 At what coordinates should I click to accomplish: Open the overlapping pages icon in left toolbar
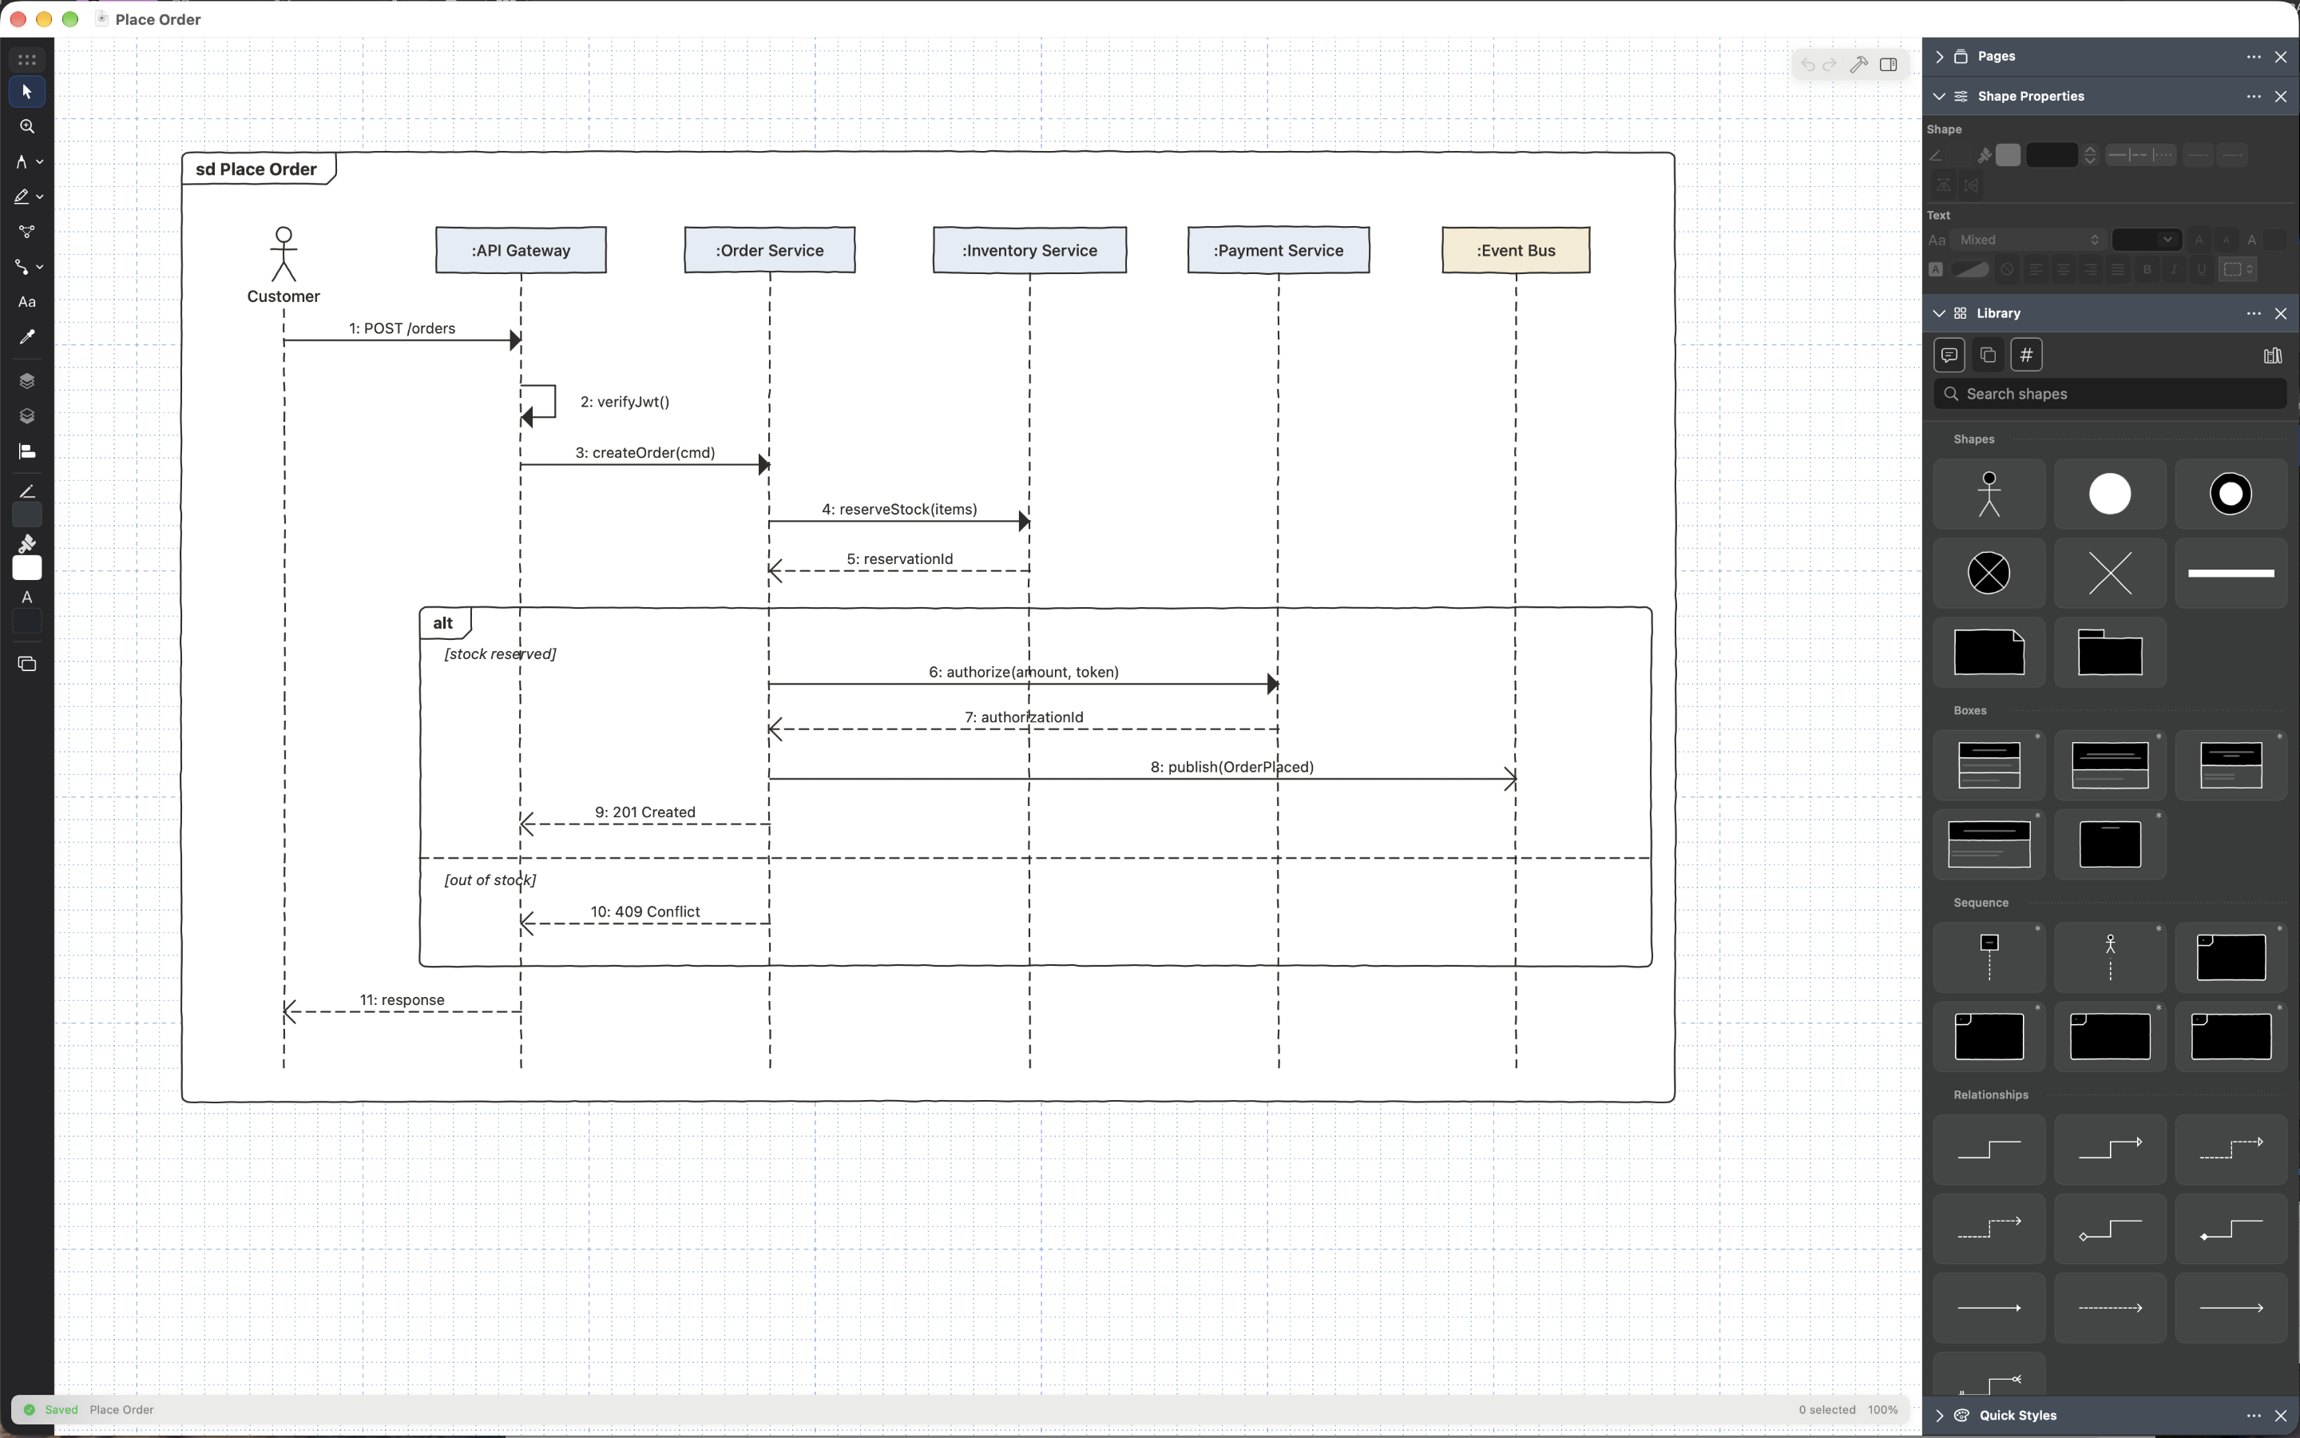pyautogui.click(x=26, y=664)
